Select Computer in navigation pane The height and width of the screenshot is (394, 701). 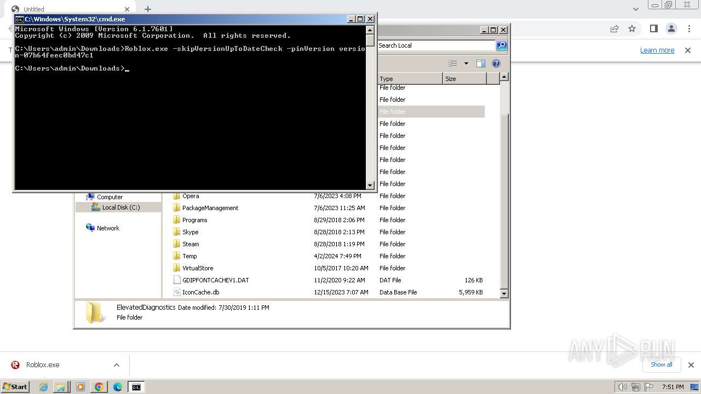(110, 197)
